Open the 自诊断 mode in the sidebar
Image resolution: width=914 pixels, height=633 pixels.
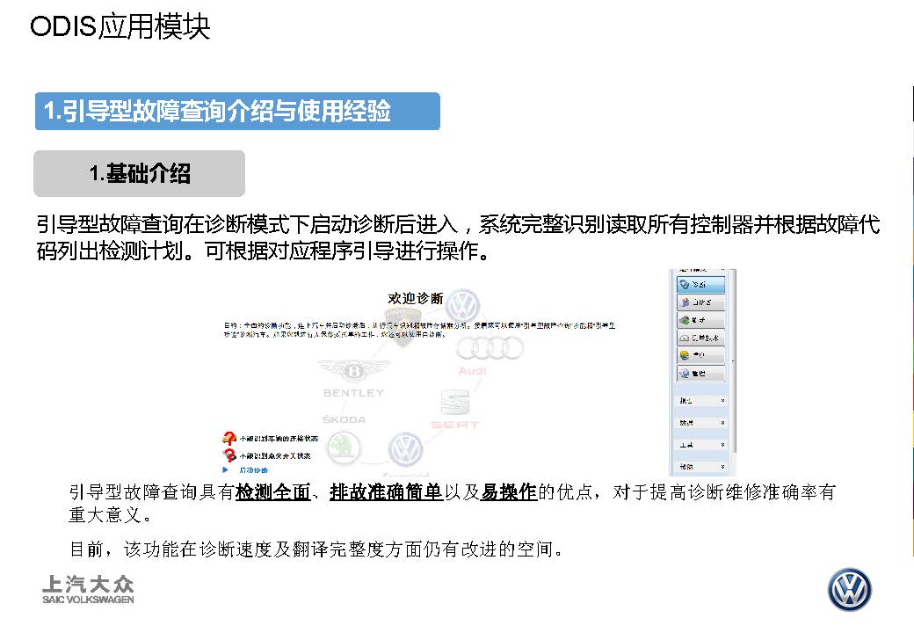pos(700,302)
